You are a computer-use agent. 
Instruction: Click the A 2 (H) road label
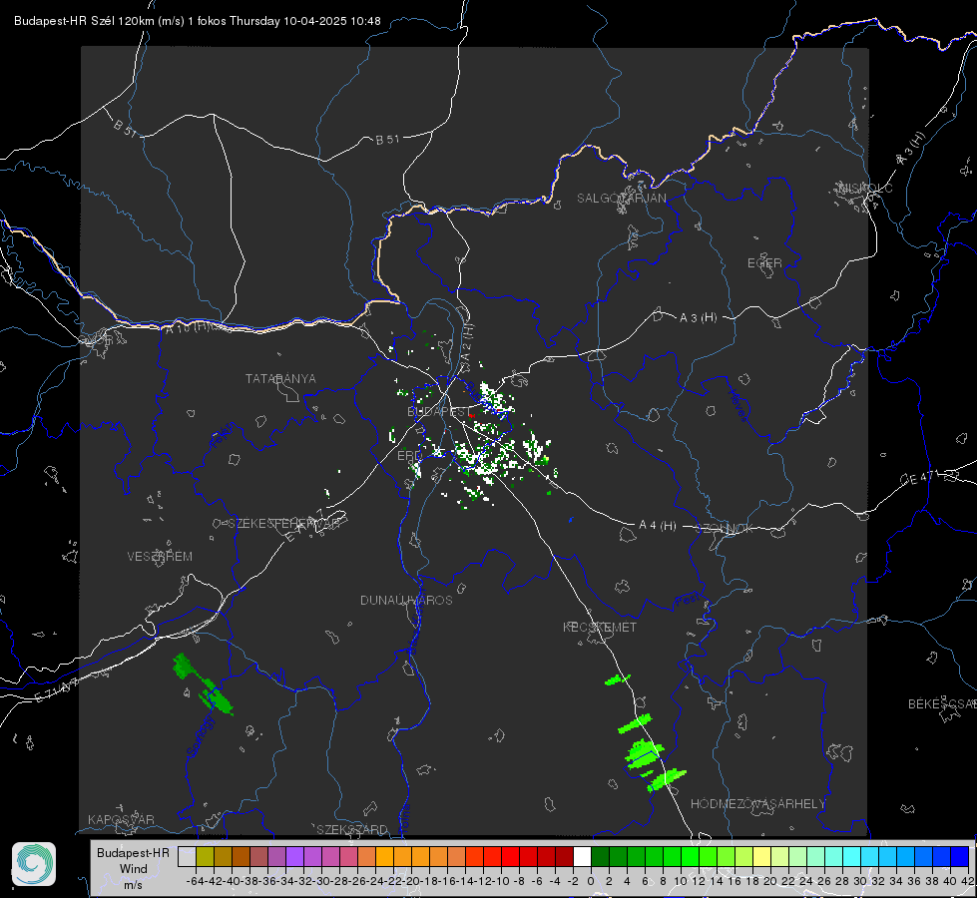467,342
